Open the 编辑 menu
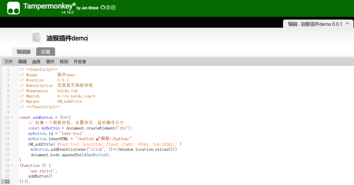 tap(22, 61)
